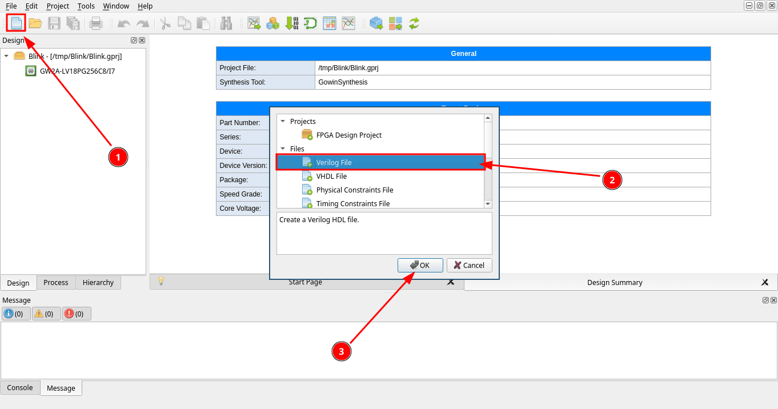
Task: Open the Window menu
Action: tap(116, 6)
